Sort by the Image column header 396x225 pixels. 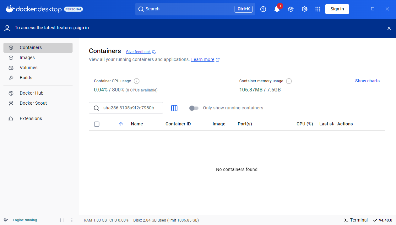pos(219,124)
